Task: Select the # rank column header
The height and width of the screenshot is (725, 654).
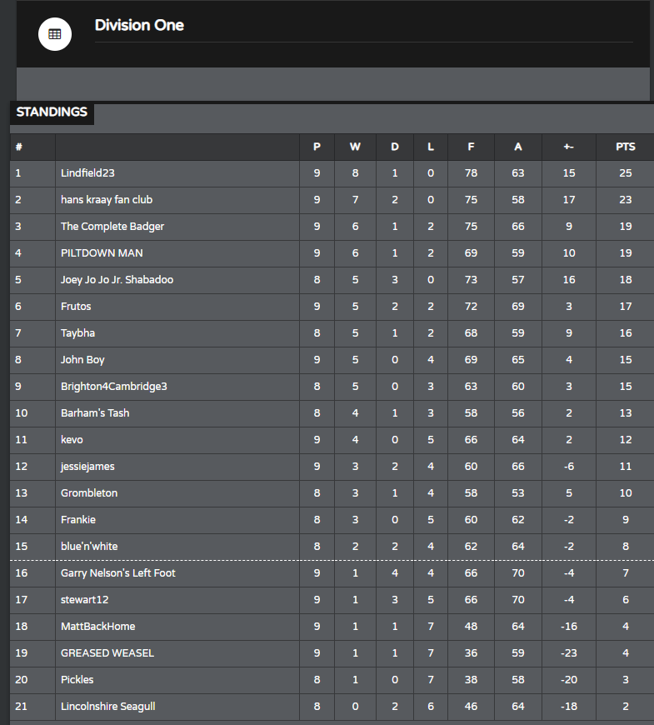Action: (x=32, y=147)
